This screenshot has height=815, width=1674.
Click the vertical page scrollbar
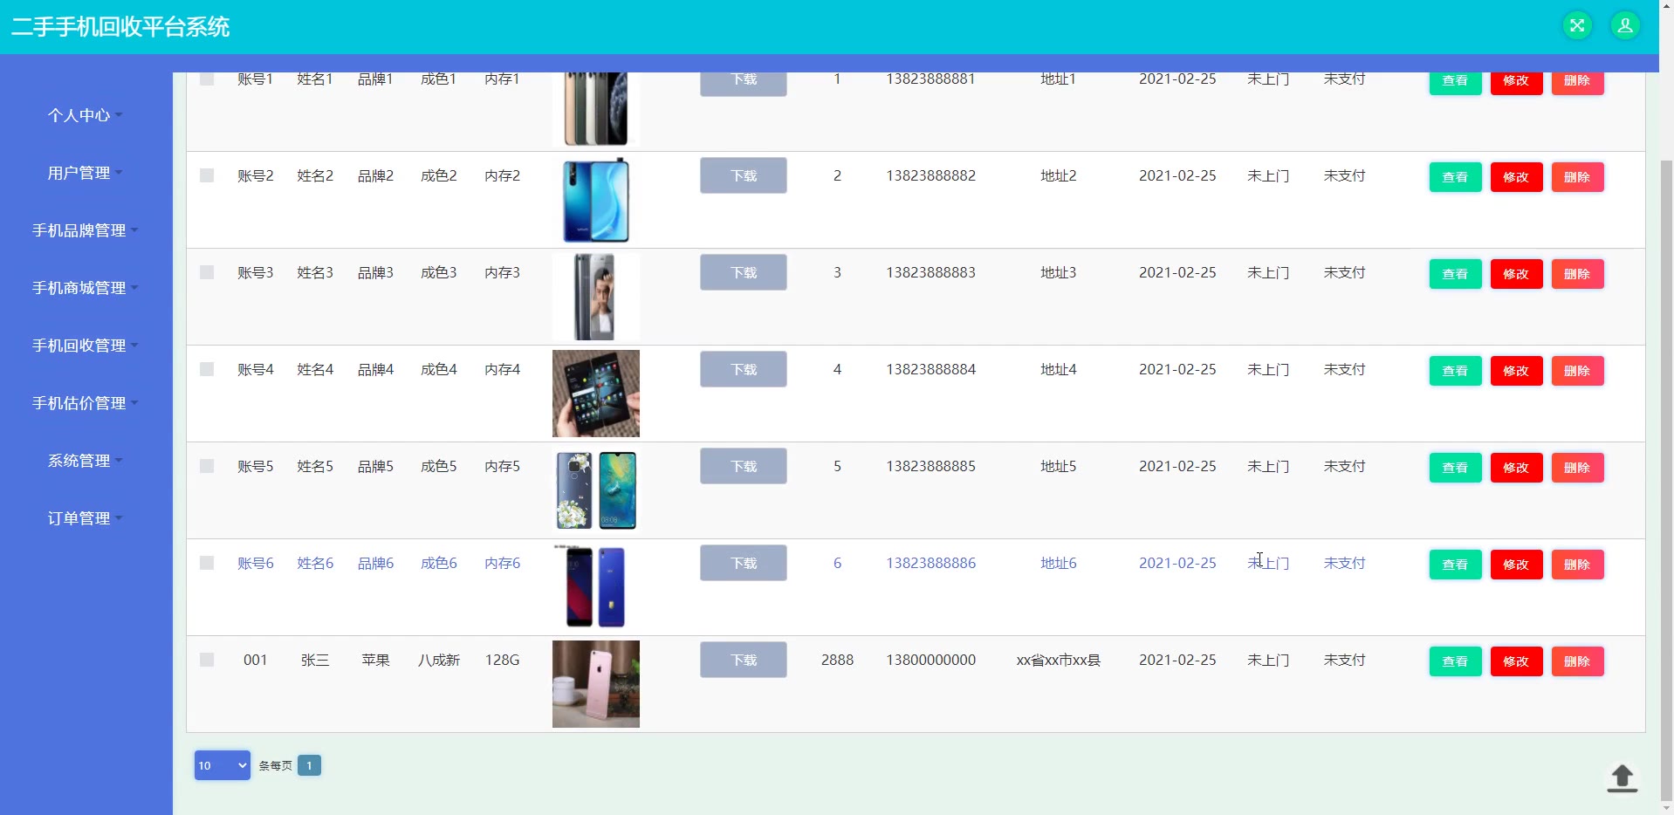[1666, 480]
